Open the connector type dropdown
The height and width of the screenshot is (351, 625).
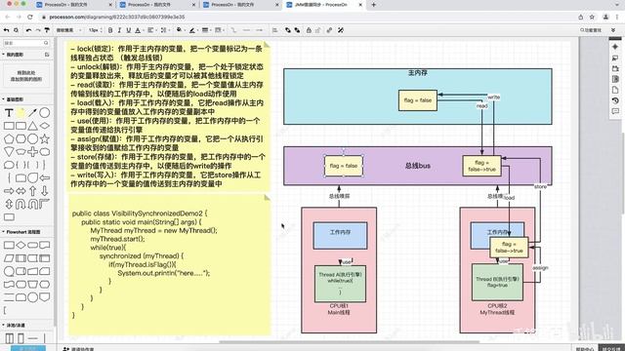234,30
